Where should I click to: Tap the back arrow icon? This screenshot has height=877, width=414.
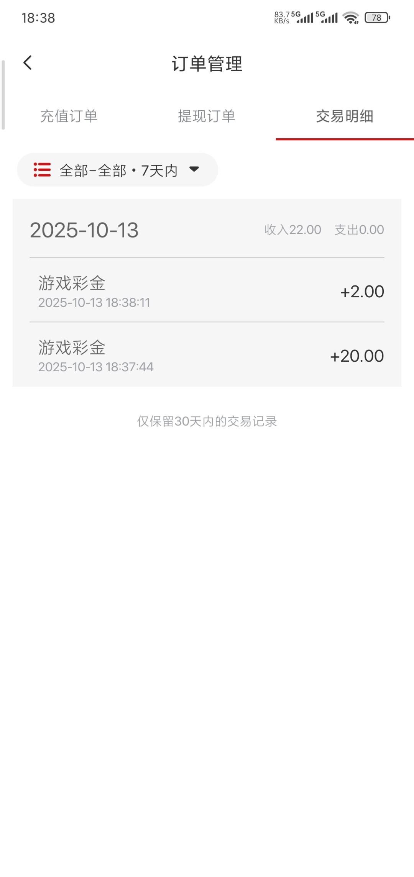(28, 63)
